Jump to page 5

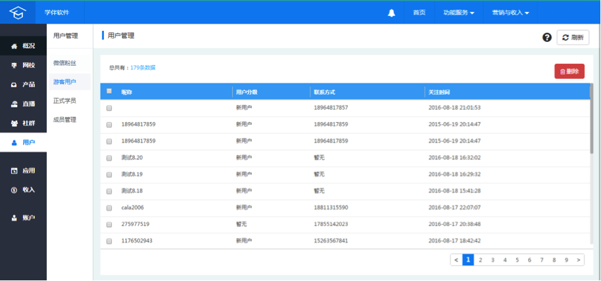click(x=517, y=260)
